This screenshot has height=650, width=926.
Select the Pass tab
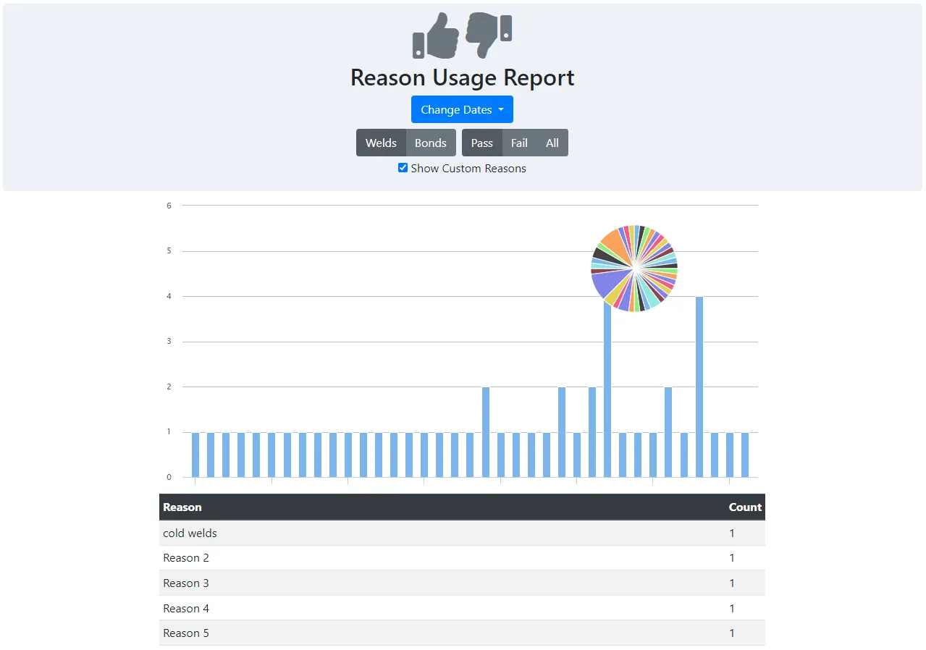[481, 143]
